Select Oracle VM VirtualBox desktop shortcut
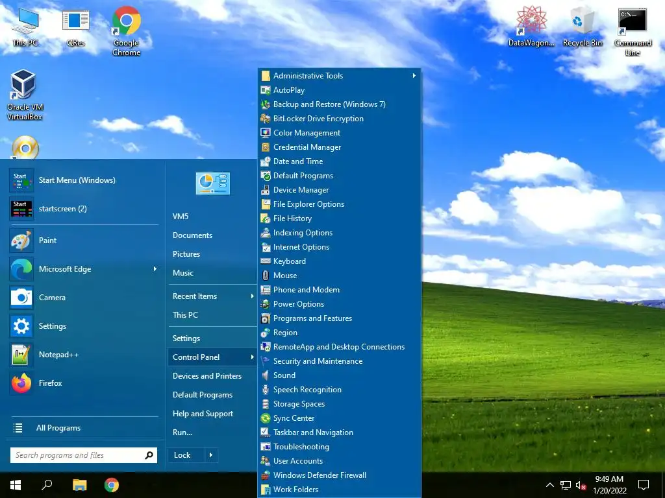 tap(24, 95)
